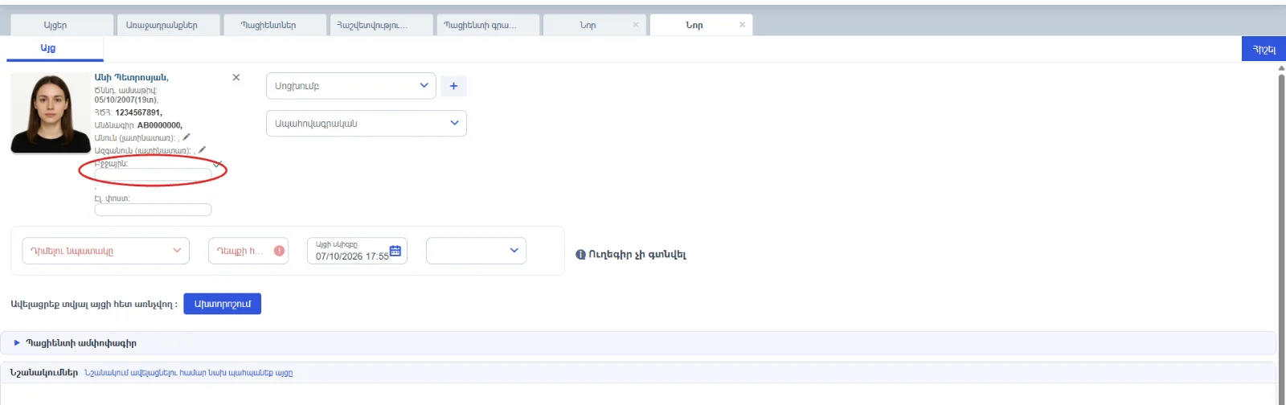Click the Հիշել save button

tap(1263, 49)
